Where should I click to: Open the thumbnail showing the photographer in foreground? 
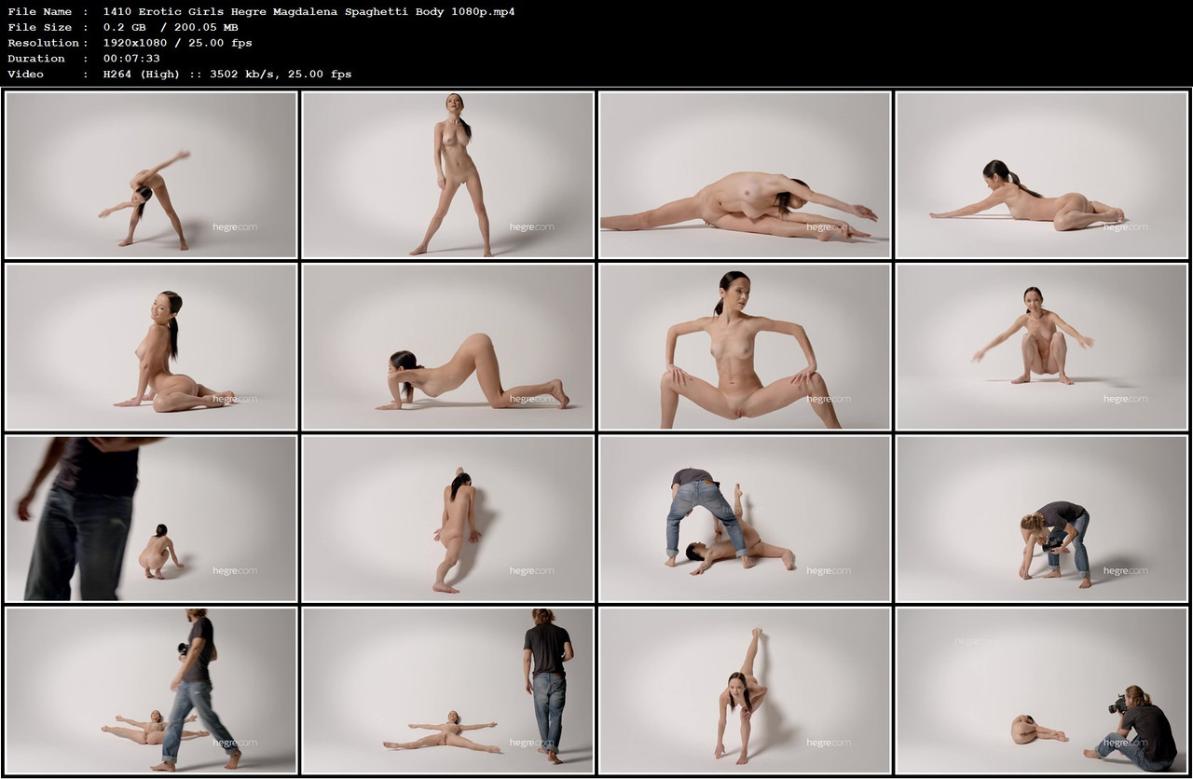[149, 517]
